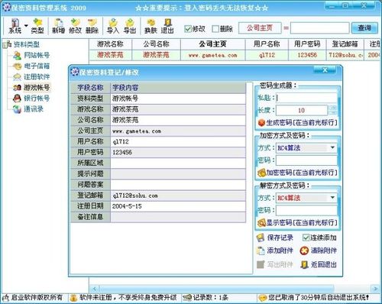The height and width of the screenshot is (304, 382).
Task: Click the 注册日期 value 2004-5-15
Action: tap(178, 206)
